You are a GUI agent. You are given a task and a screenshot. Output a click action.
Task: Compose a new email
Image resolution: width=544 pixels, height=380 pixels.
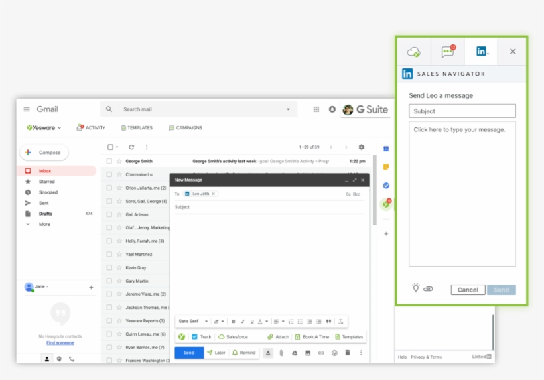click(44, 153)
